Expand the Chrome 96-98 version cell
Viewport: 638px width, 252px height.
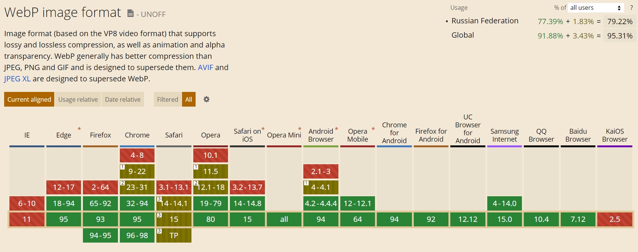click(x=137, y=235)
